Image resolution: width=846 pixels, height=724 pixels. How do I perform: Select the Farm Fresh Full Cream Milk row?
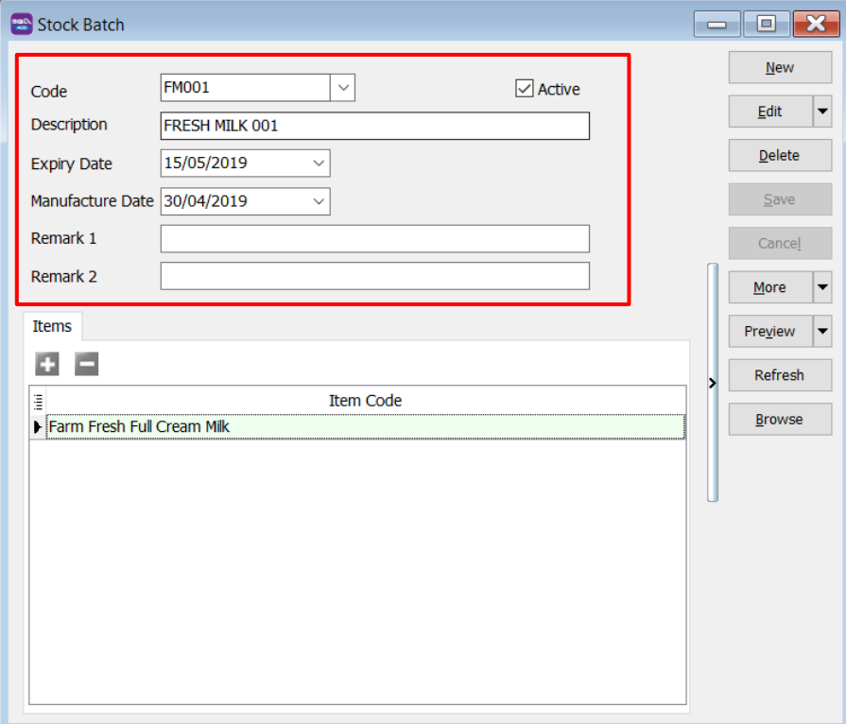coord(365,427)
